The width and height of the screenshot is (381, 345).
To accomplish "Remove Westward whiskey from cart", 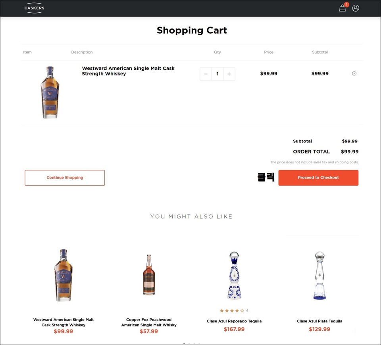I will coord(354,73).
